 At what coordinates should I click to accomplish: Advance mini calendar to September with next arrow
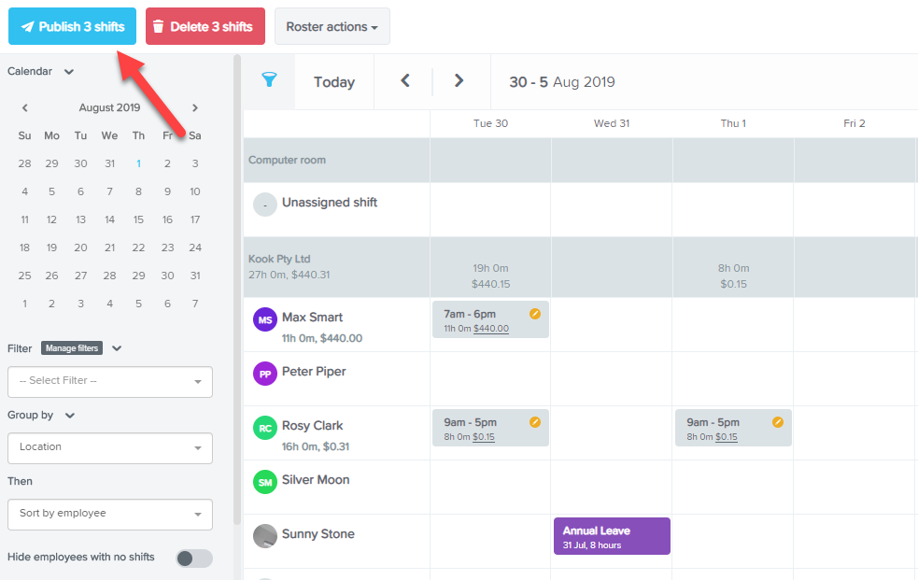[195, 107]
